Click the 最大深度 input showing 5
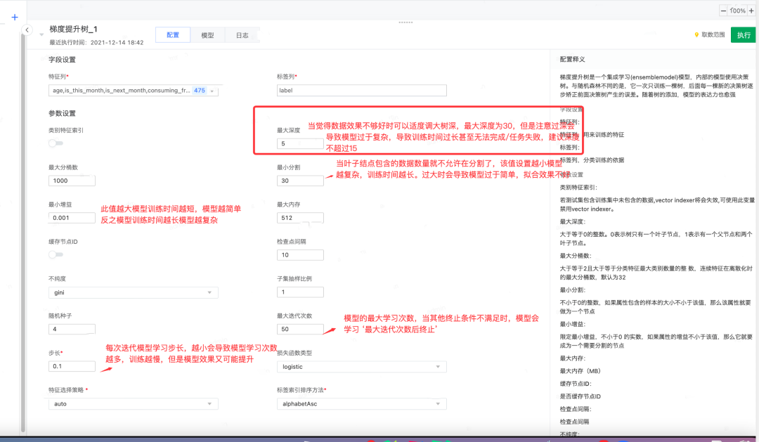The height and width of the screenshot is (442, 759). 300,143
